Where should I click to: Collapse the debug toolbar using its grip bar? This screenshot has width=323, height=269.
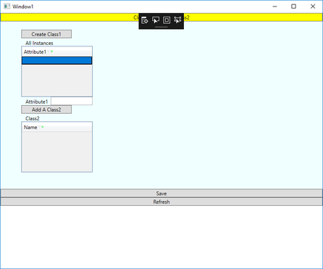coord(161,27)
